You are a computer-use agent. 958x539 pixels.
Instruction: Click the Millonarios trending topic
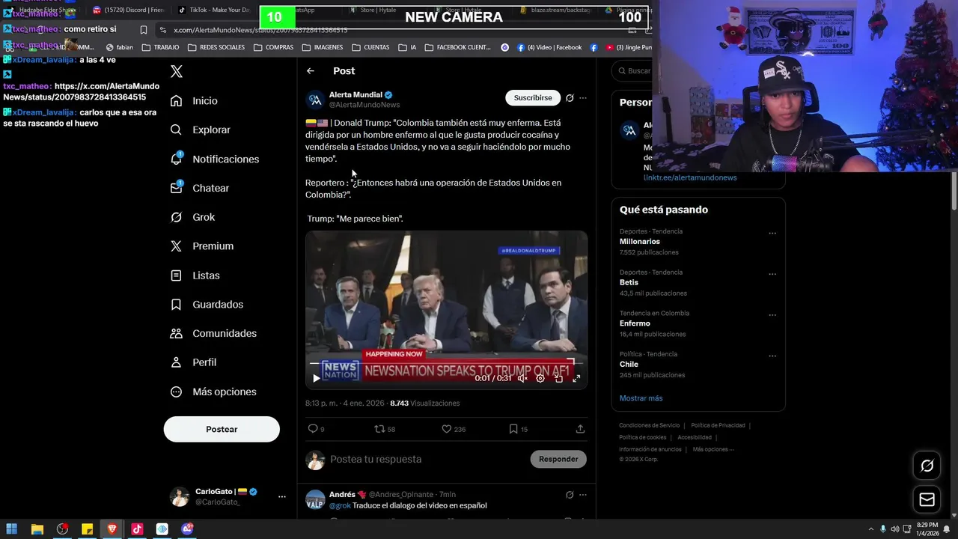pos(640,242)
